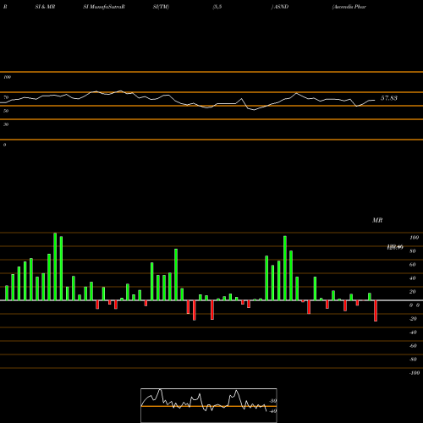
Task: Click the 'SI MunafaSutraR' header text
Action: click(x=104, y=7)
